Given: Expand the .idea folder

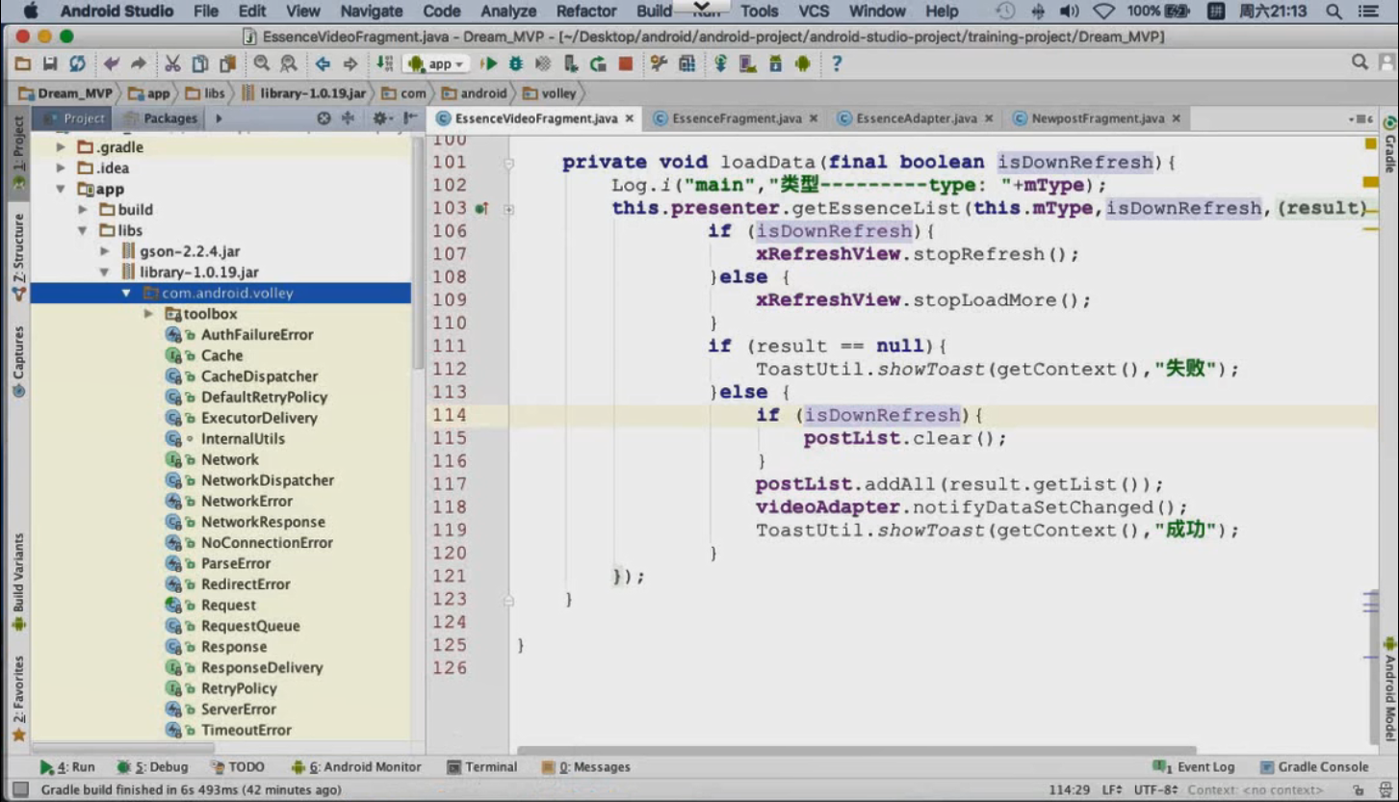Looking at the screenshot, I should click(x=61, y=168).
